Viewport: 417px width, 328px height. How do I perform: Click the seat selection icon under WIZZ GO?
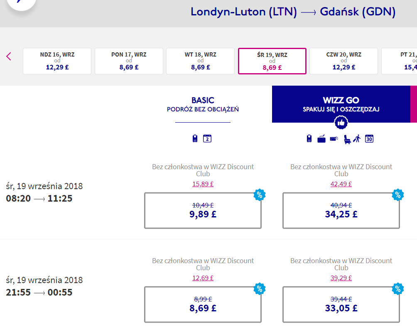(x=347, y=139)
